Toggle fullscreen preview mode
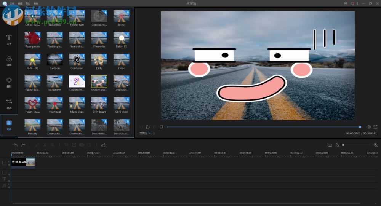Screen dimensions: 381x206 (375, 127)
